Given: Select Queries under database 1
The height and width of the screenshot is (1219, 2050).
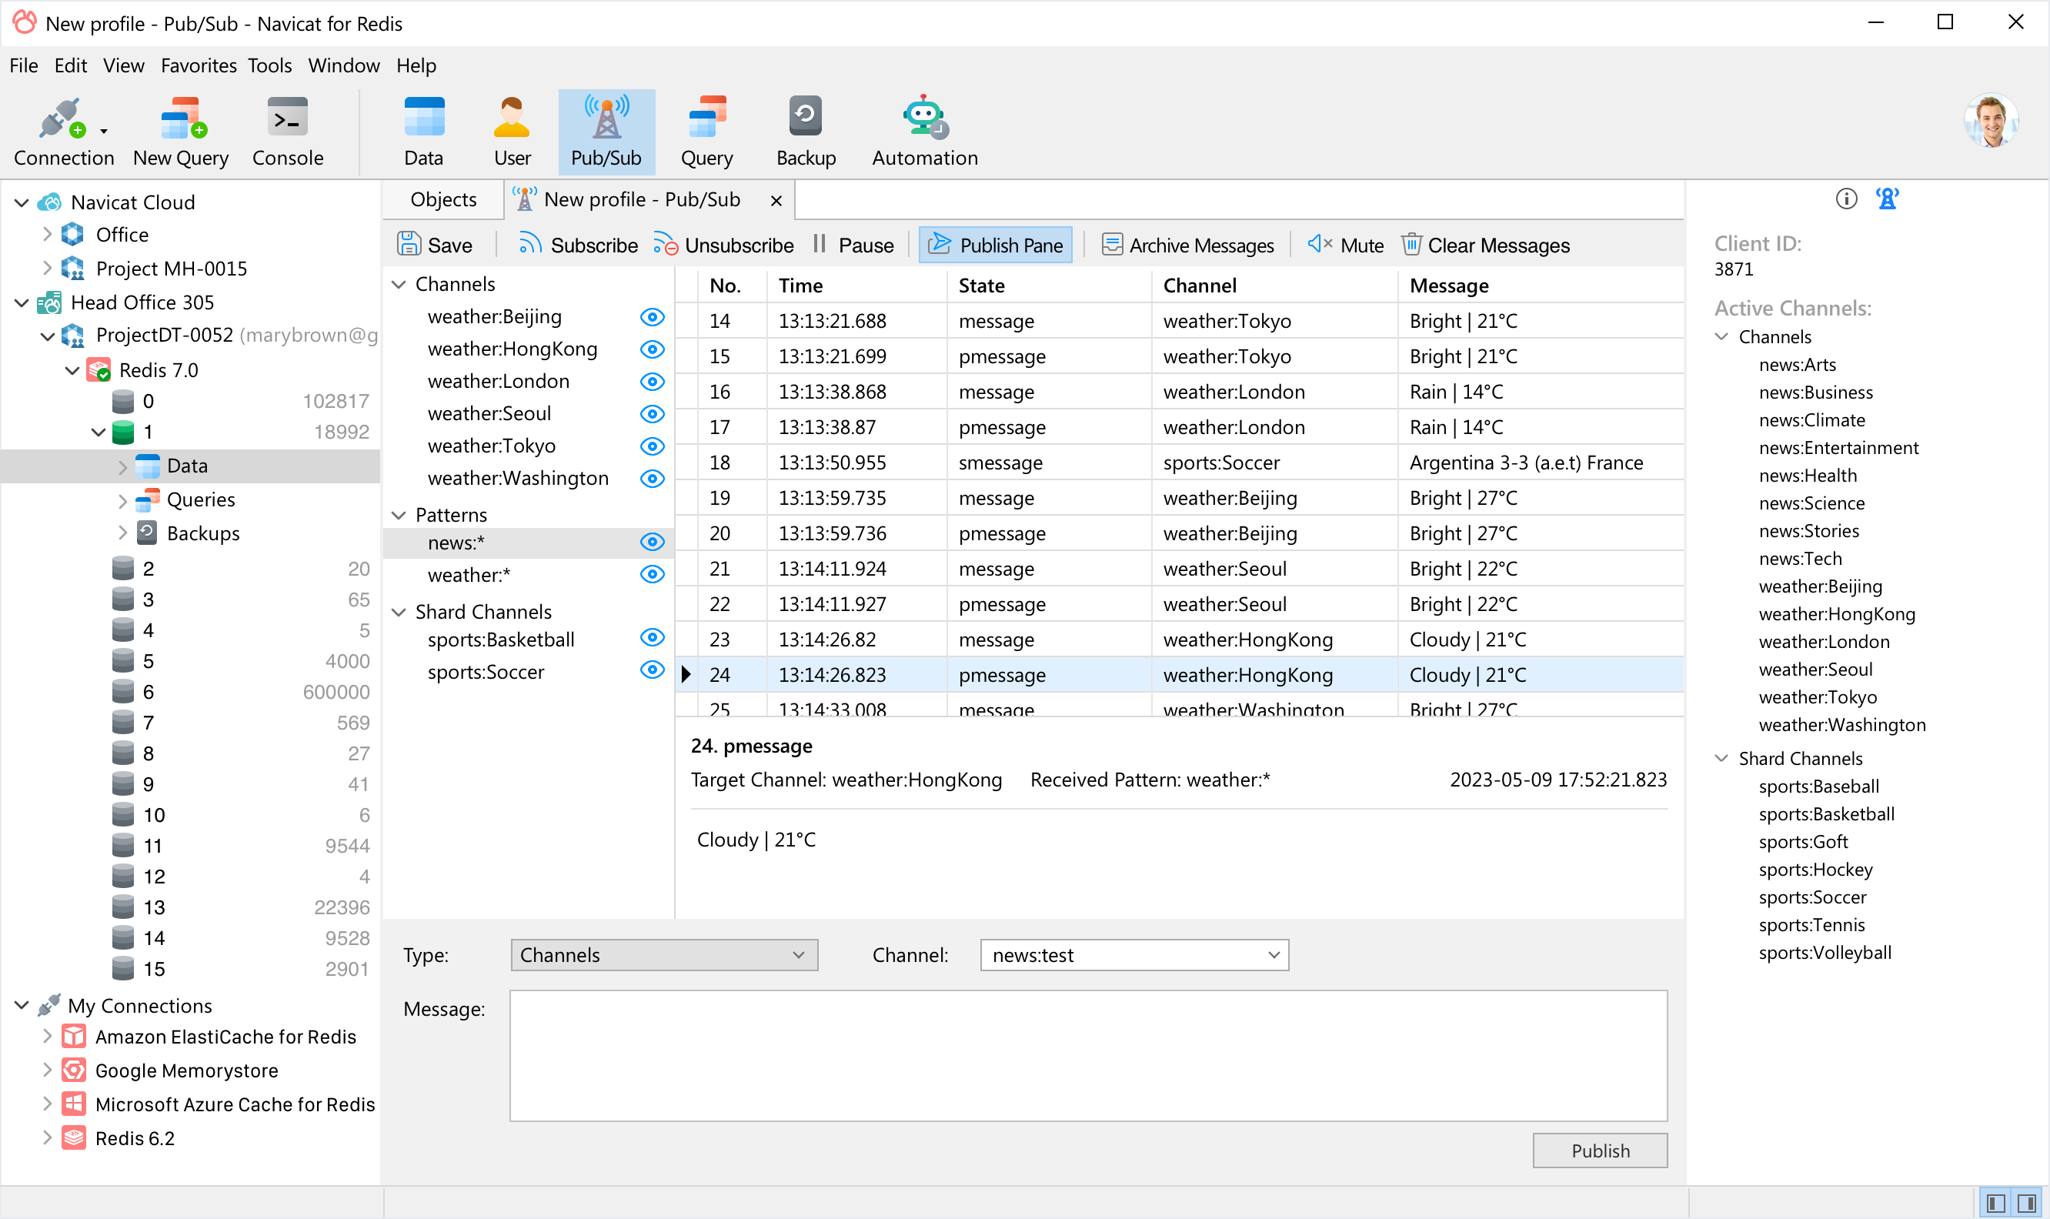Looking at the screenshot, I should tap(200, 499).
